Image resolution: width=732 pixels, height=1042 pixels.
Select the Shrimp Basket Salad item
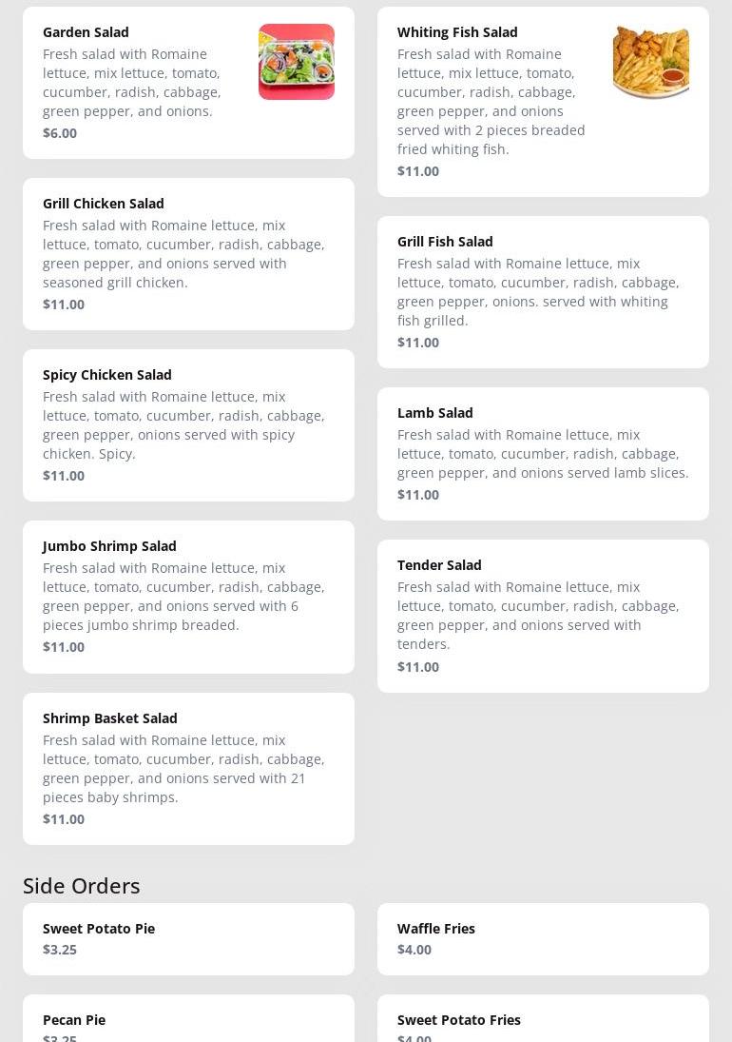[x=188, y=768]
